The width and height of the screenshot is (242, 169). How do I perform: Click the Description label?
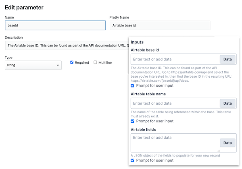[14, 37]
